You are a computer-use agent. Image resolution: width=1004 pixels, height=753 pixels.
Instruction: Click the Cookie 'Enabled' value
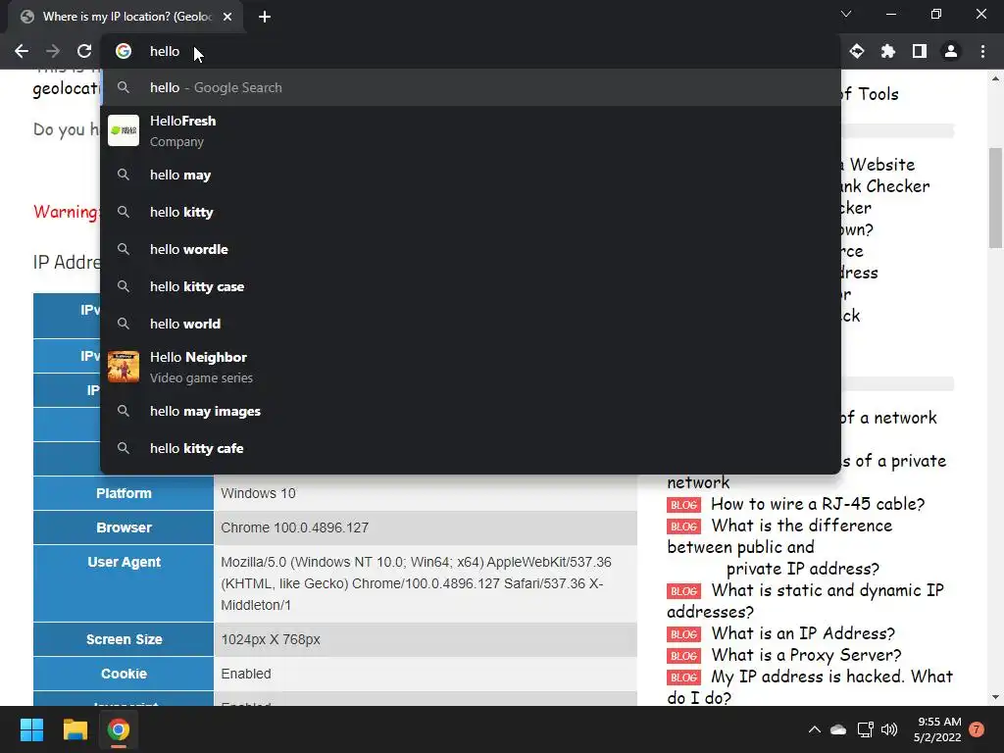[426, 674]
